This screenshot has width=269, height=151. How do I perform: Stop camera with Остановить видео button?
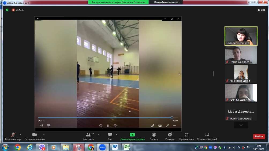coord(35,135)
